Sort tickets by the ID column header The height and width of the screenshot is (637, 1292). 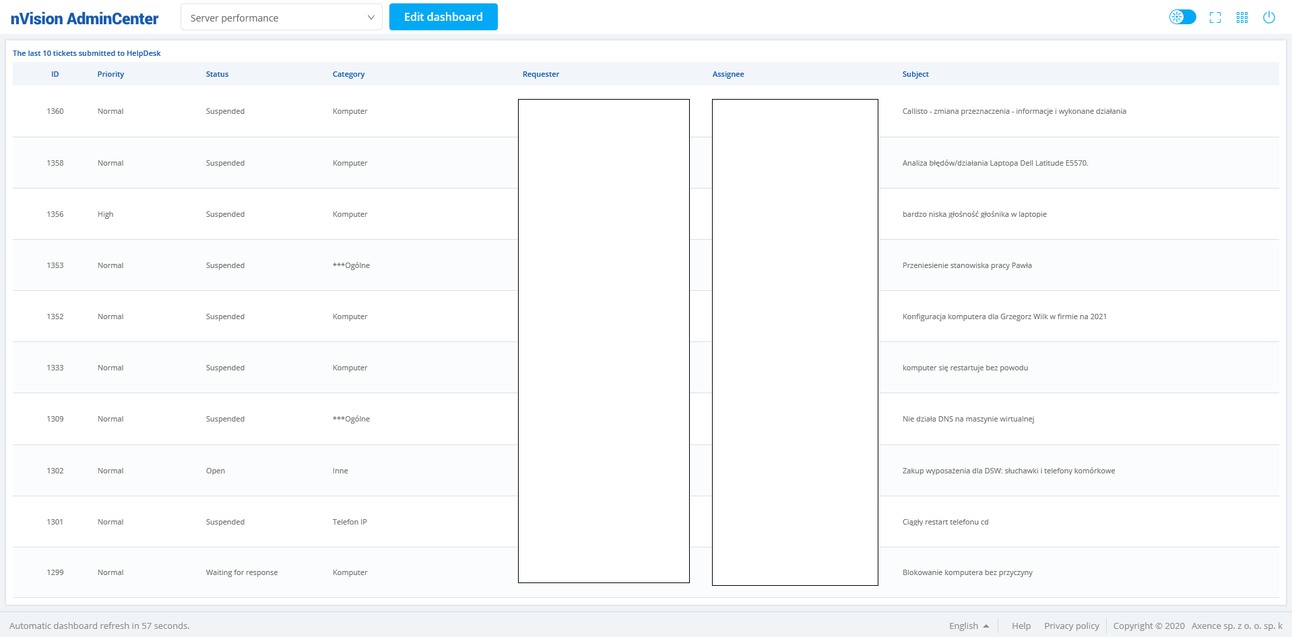pos(55,74)
